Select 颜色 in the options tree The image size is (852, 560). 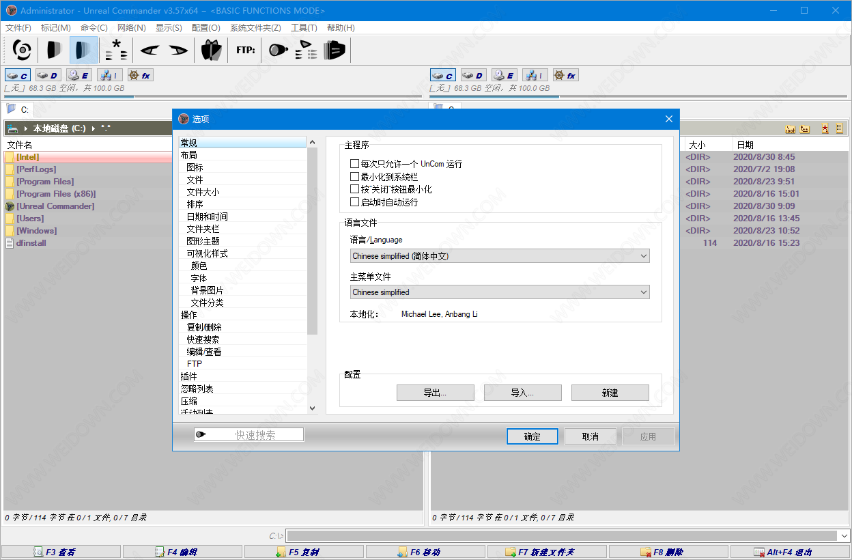coord(199,266)
